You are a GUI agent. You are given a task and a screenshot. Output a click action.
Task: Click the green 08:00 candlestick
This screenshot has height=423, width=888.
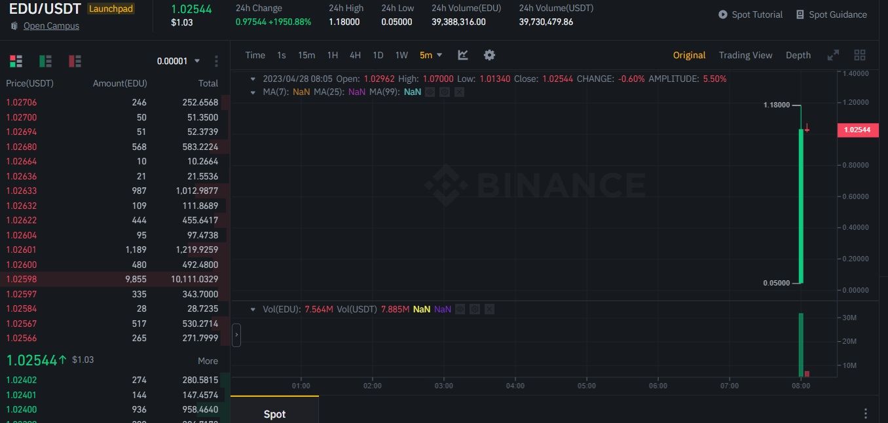[x=801, y=206]
